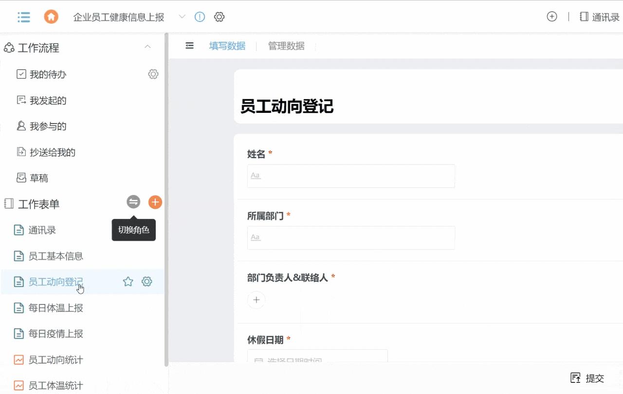
Task: Collapse sidebar using the menu fold icon
Action: coord(190,46)
